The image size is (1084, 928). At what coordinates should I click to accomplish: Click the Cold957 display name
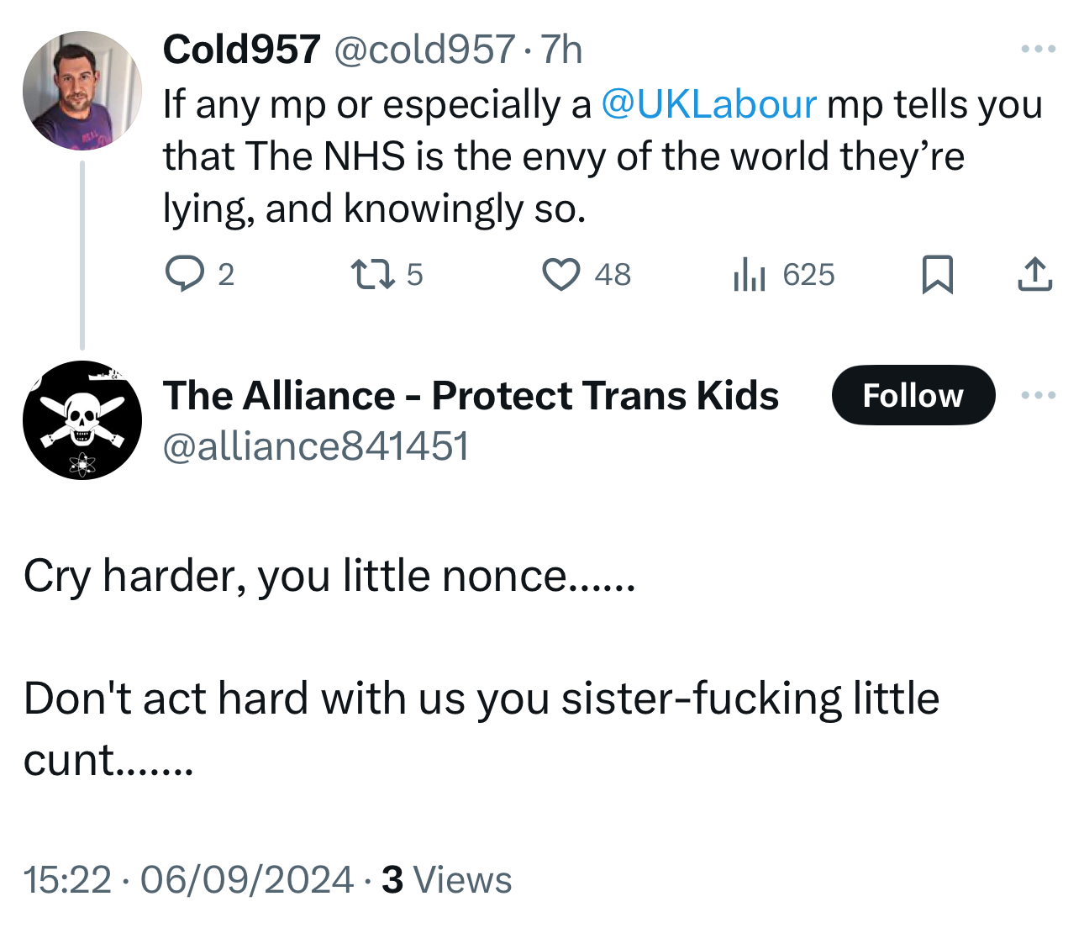tap(241, 50)
